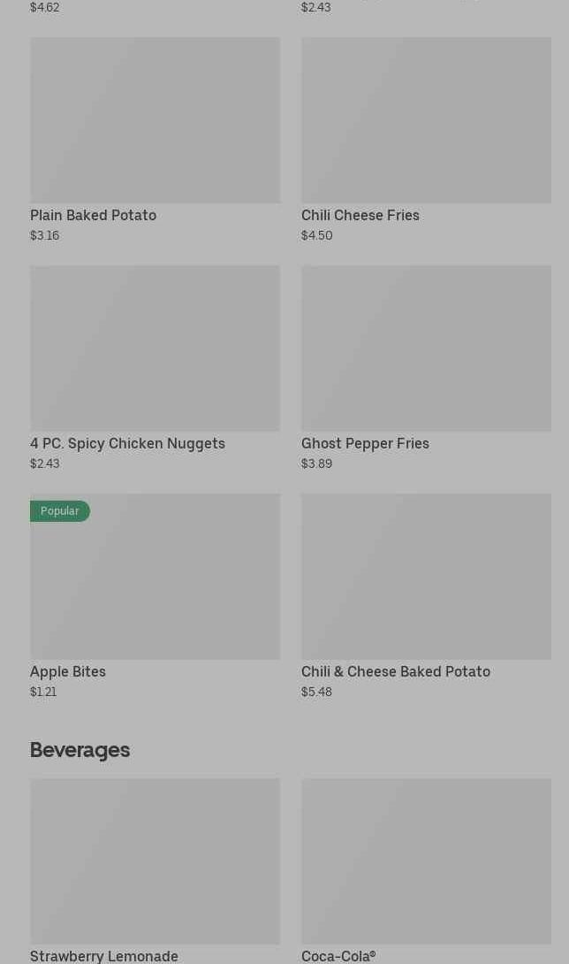Screen dimensions: 569x964
Task: Open the Strawberry Lemonade image card
Action: 155,861
